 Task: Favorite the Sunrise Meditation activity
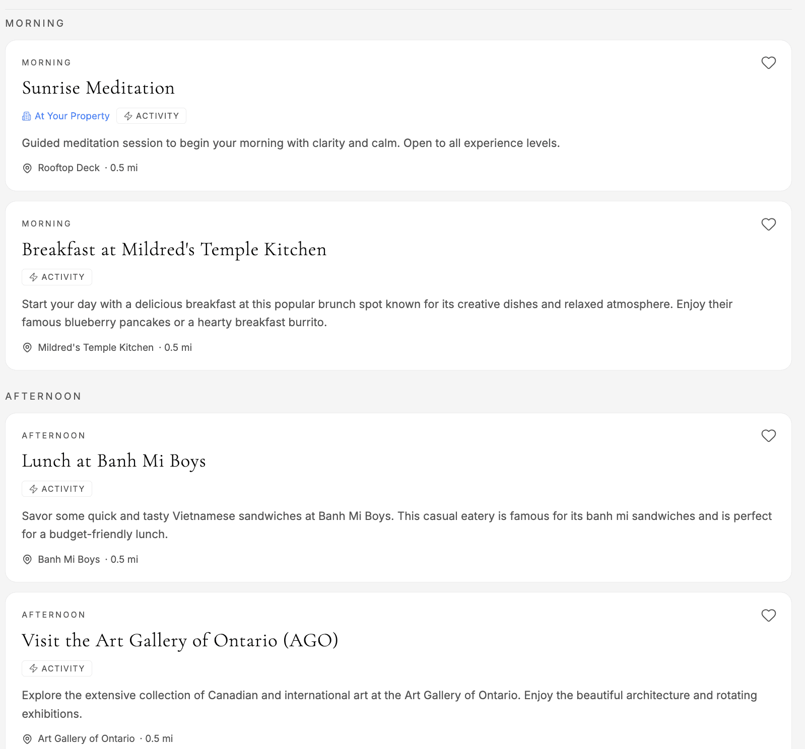pyautogui.click(x=768, y=63)
